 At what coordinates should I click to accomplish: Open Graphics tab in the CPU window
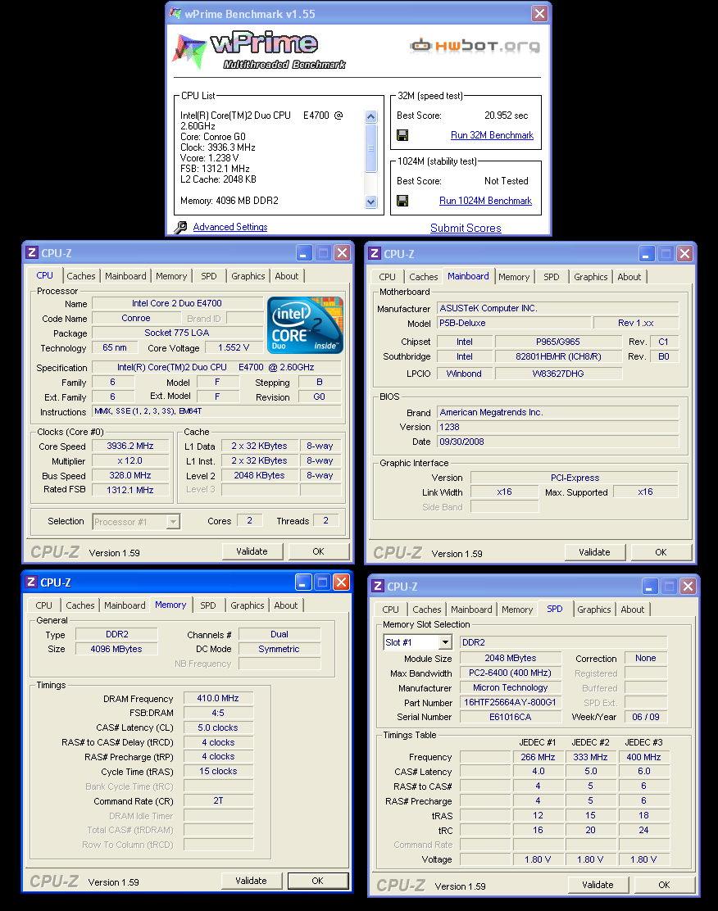(248, 277)
